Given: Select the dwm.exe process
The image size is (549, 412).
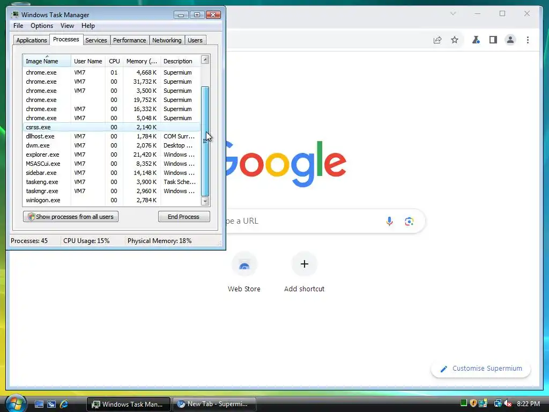Looking at the screenshot, I should [x=112, y=145].
